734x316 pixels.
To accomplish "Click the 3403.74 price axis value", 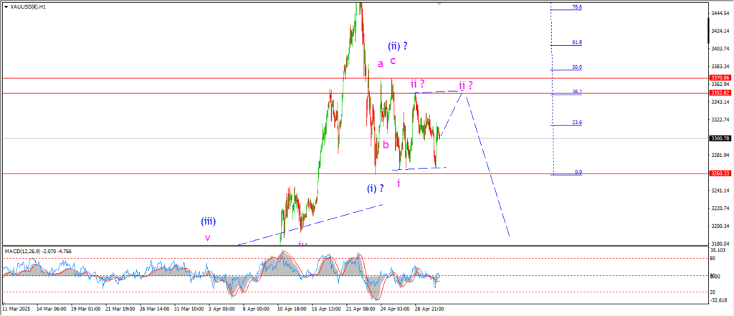I will point(721,49).
